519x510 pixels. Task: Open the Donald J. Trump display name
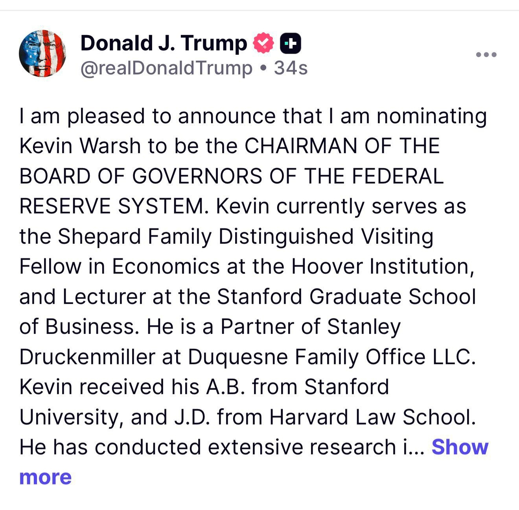tap(164, 43)
